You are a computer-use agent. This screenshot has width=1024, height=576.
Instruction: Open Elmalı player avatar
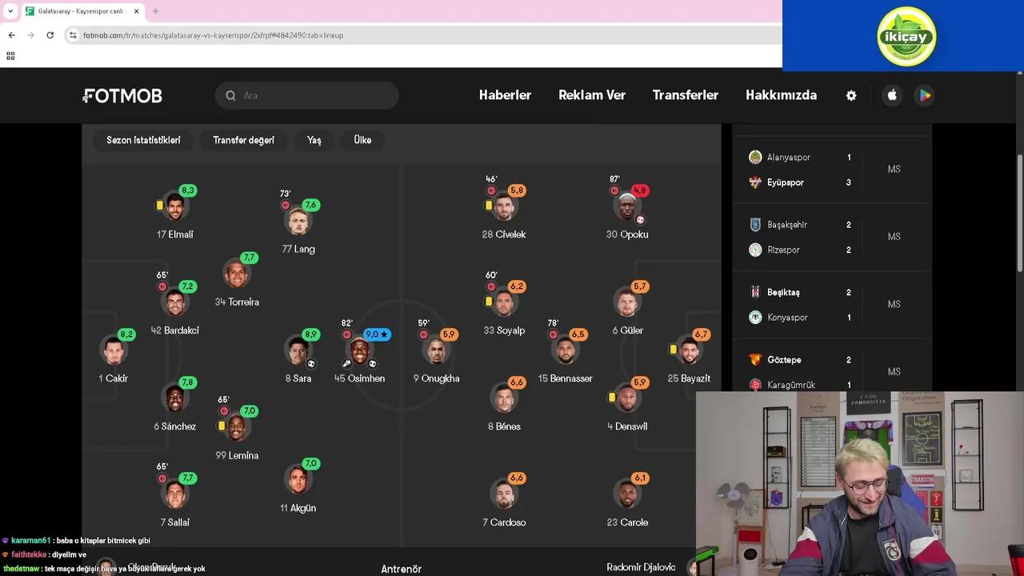point(175,207)
